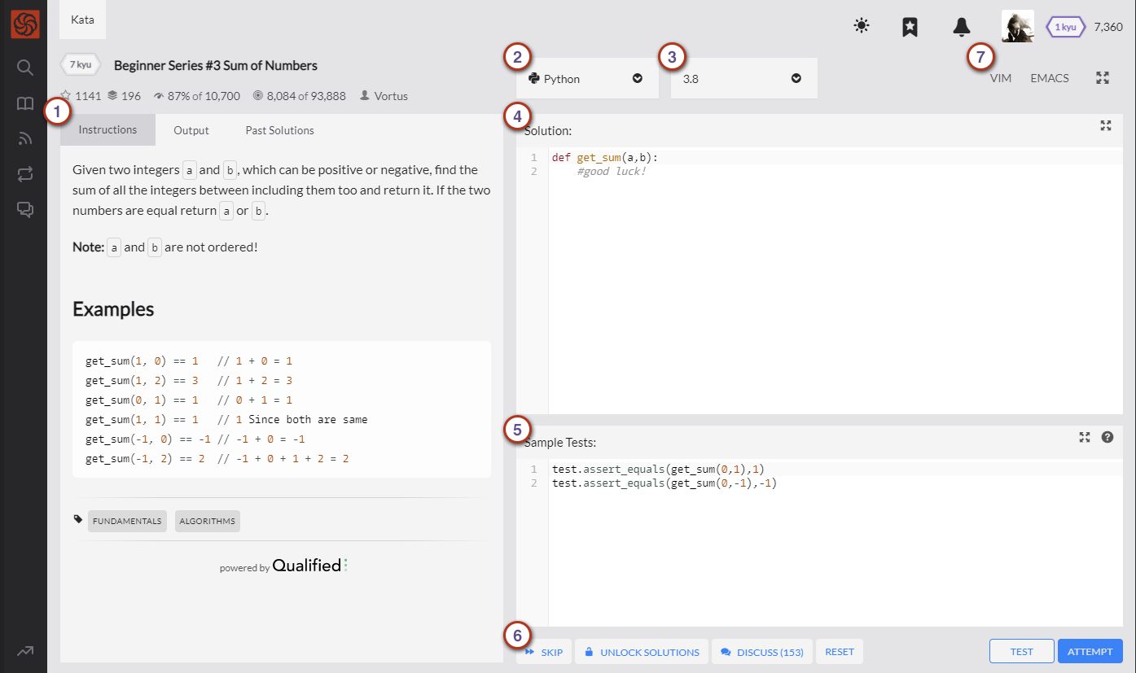Click the trending chart icon at sidebar bottom
Image resolution: width=1136 pixels, height=673 pixels.
pos(24,650)
